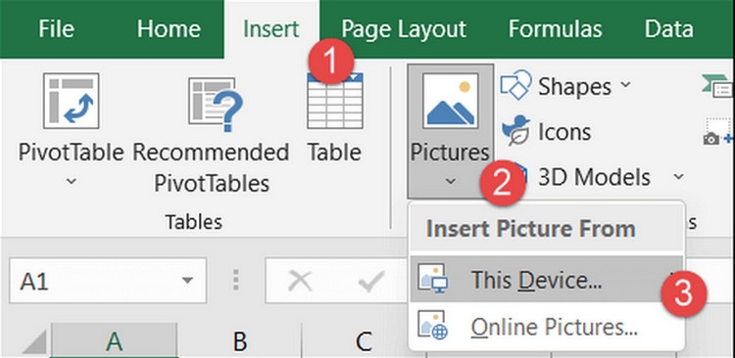The width and height of the screenshot is (735, 358).
Task: Click the Name Box showing A1
Action: point(108,281)
